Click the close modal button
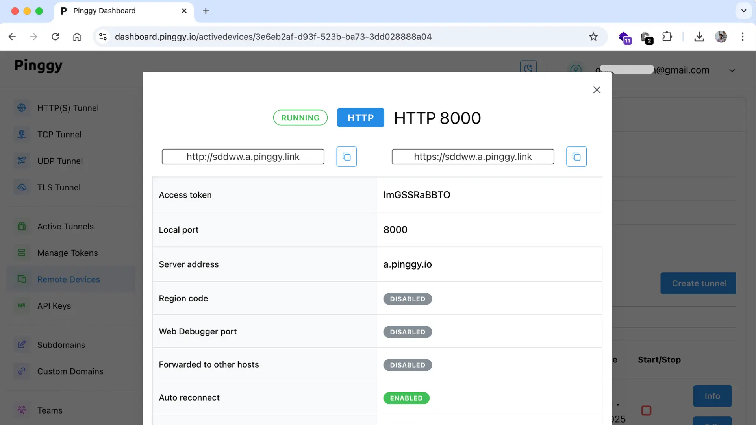 pyautogui.click(x=597, y=90)
